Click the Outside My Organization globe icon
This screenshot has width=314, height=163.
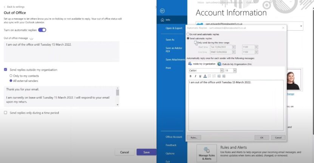pos(220,64)
